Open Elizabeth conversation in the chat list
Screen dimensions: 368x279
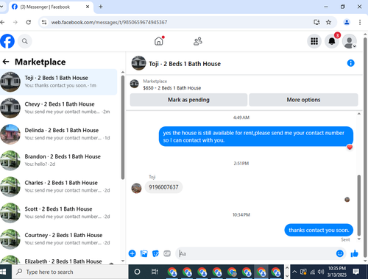coord(59,260)
